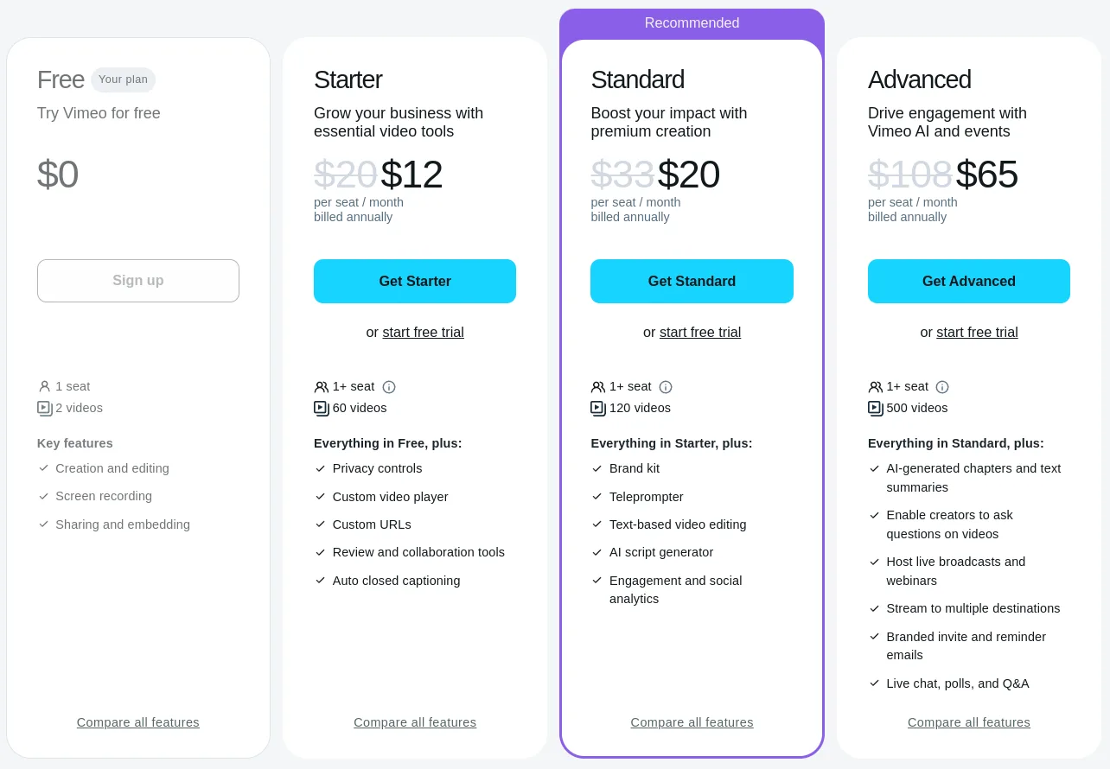
Task: Click the single seat icon in Free plan
Action: click(x=45, y=387)
